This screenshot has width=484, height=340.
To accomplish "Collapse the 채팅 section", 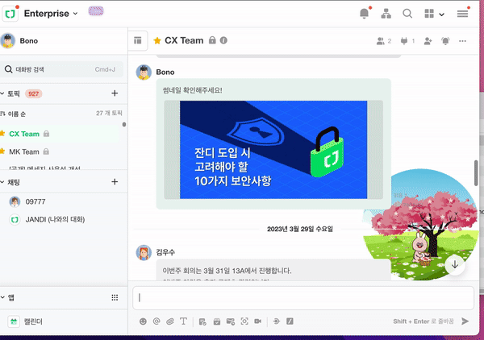I will click(2, 182).
